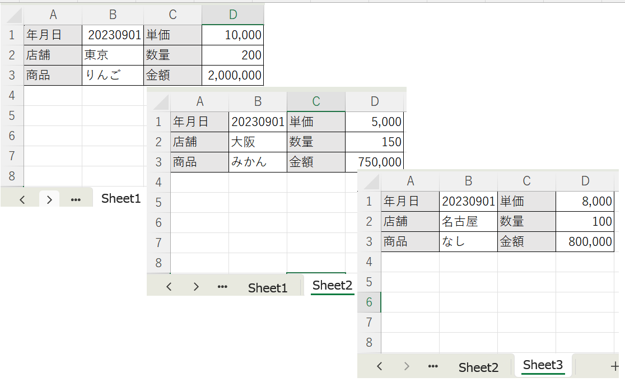Open the sheet list ellipsis in Sheet3 window
The height and width of the screenshot is (382, 625).
point(433,366)
